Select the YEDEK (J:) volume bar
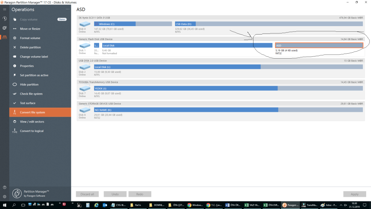 click(186, 88)
